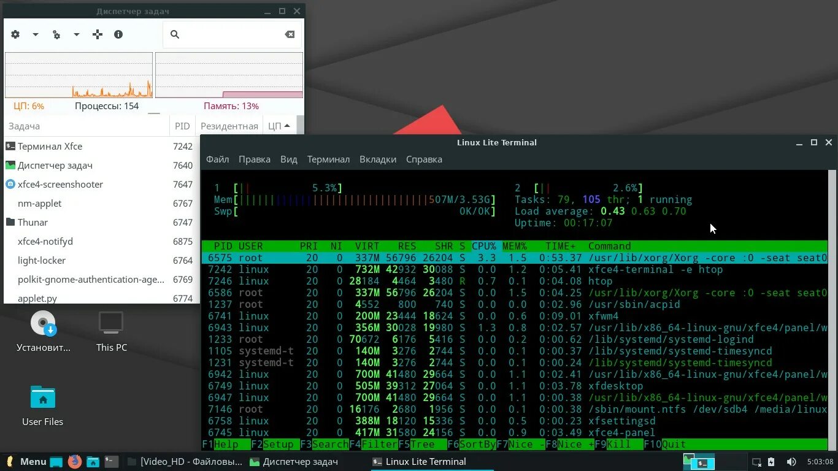Open the Терминал menu
Viewport: 838px width, 471px height.
[328, 159]
